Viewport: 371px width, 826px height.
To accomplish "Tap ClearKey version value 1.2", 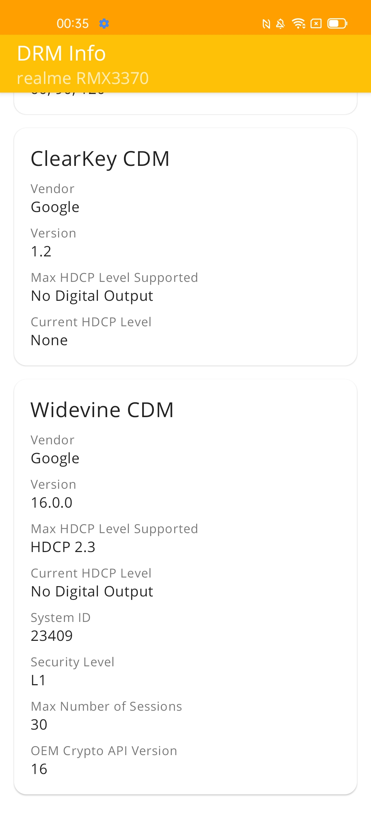I will [x=41, y=252].
